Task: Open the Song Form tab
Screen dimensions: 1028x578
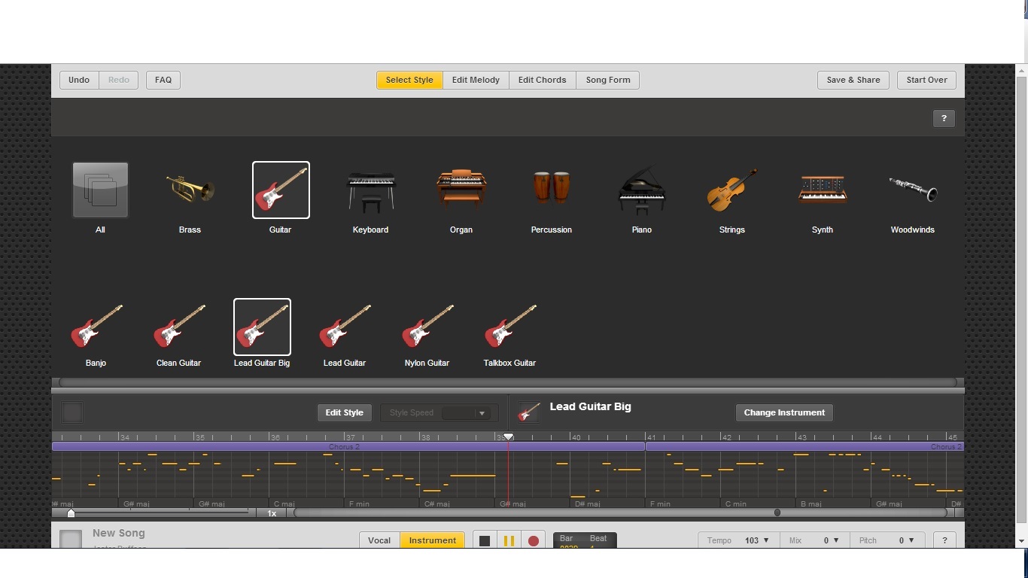Action: pos(607,80)
